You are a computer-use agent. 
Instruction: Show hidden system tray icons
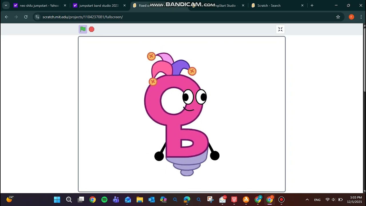[x=307, y=200]
